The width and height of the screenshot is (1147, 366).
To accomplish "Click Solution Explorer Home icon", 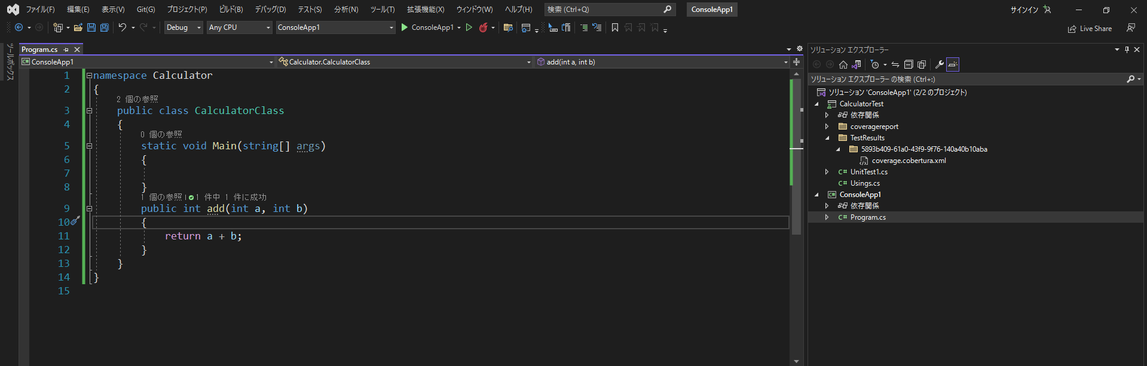I will tap(843, 64).
